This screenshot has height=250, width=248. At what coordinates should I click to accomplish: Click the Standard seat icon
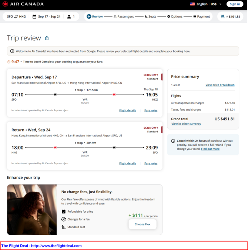(x=64, y=227)
